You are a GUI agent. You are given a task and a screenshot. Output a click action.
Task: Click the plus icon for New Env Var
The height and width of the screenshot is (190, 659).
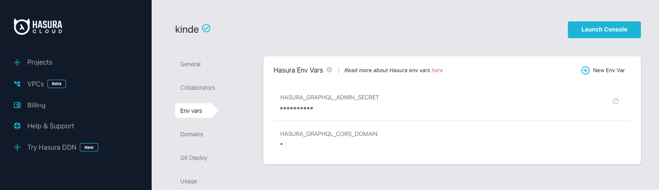(x=585, y=70)
